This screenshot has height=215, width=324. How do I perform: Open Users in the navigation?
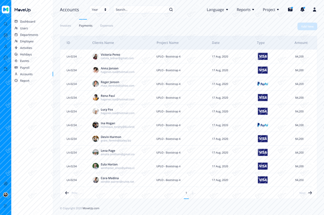tap(24, 28)
